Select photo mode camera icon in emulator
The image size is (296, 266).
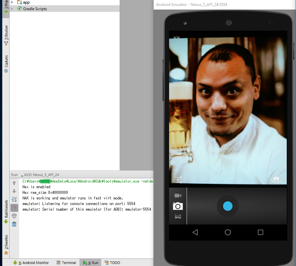(x=178, y=206)
